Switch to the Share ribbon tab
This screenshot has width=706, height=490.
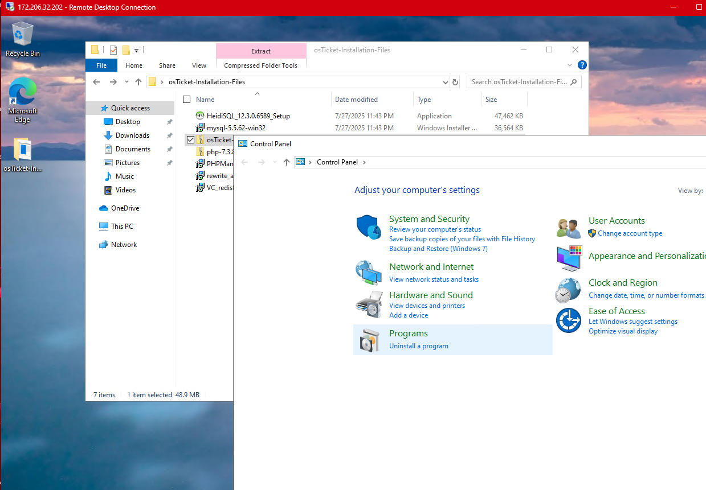167,65
